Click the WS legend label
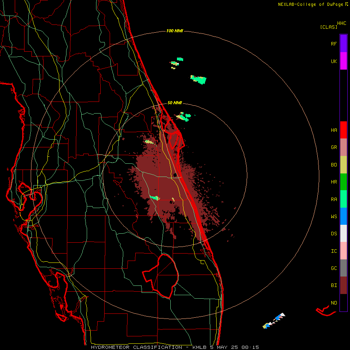Viewport: 350px width, 350px height. coord(334,216)
